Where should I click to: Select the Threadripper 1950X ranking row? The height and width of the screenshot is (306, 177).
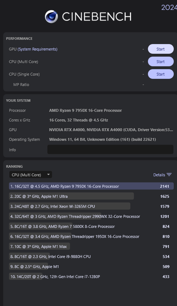coord(91,236)
